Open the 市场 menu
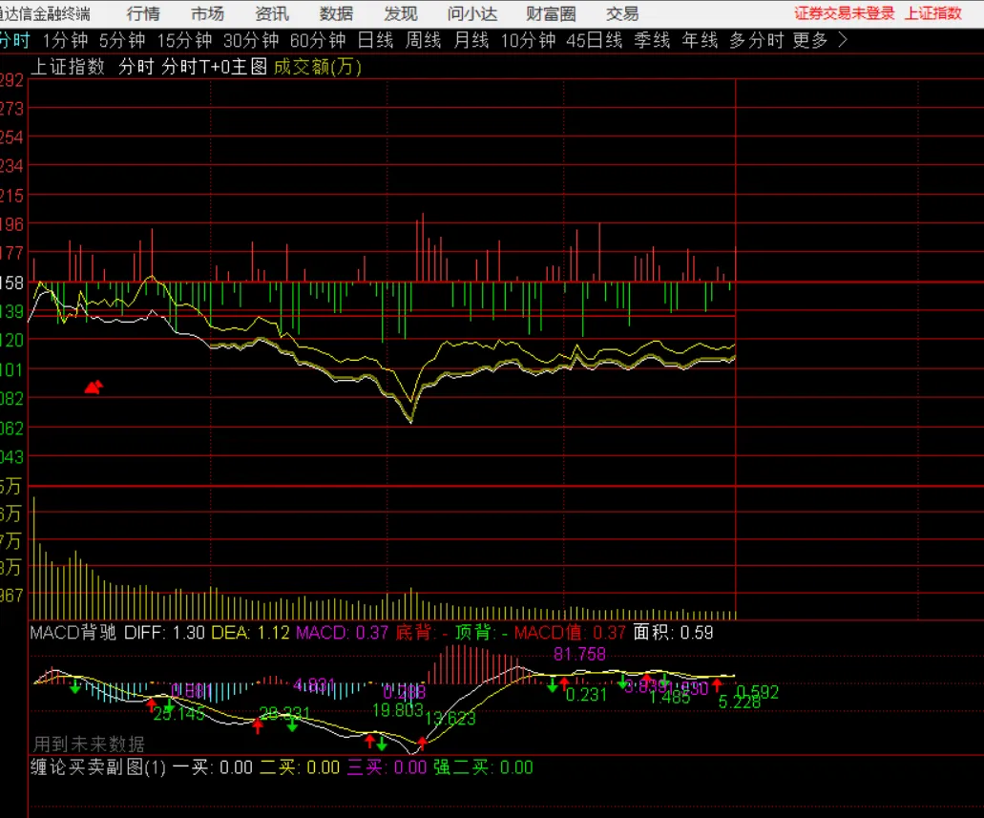Viewport: 984px width, 818px height. tap(208, 13)
